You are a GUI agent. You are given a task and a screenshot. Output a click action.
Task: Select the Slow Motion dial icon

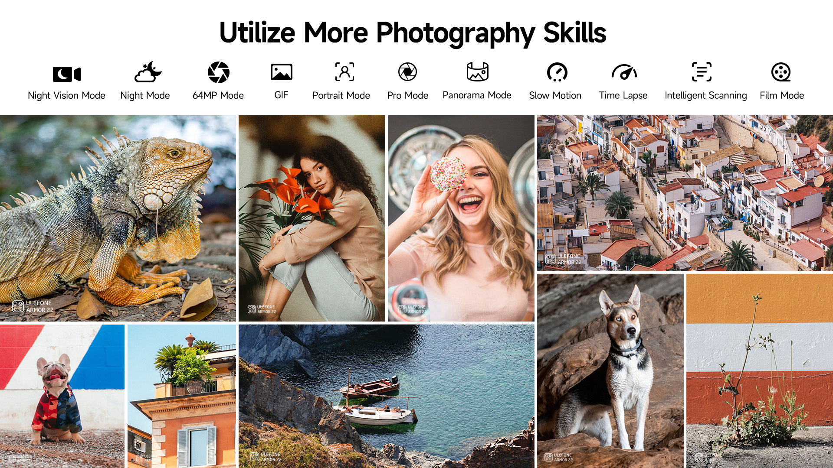coord(557,72)
